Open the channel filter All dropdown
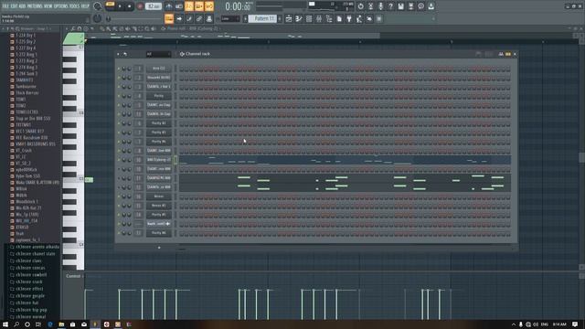Viewport: 585px width, 329px height. [158, 54]
